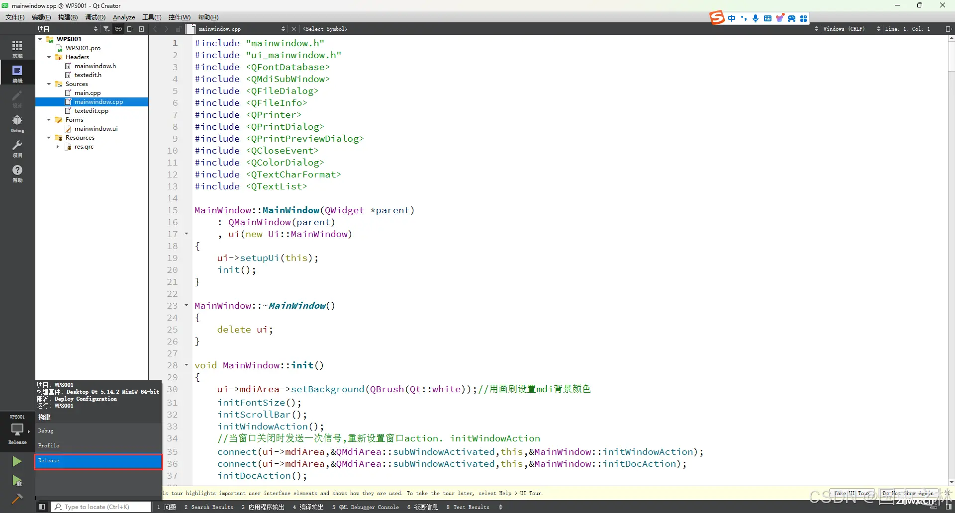Switch Sogou Chinese/English input mode
Image resolution: width=955 pixels, height=513 pixels.
pyautogui.click(x=732, y=18)
